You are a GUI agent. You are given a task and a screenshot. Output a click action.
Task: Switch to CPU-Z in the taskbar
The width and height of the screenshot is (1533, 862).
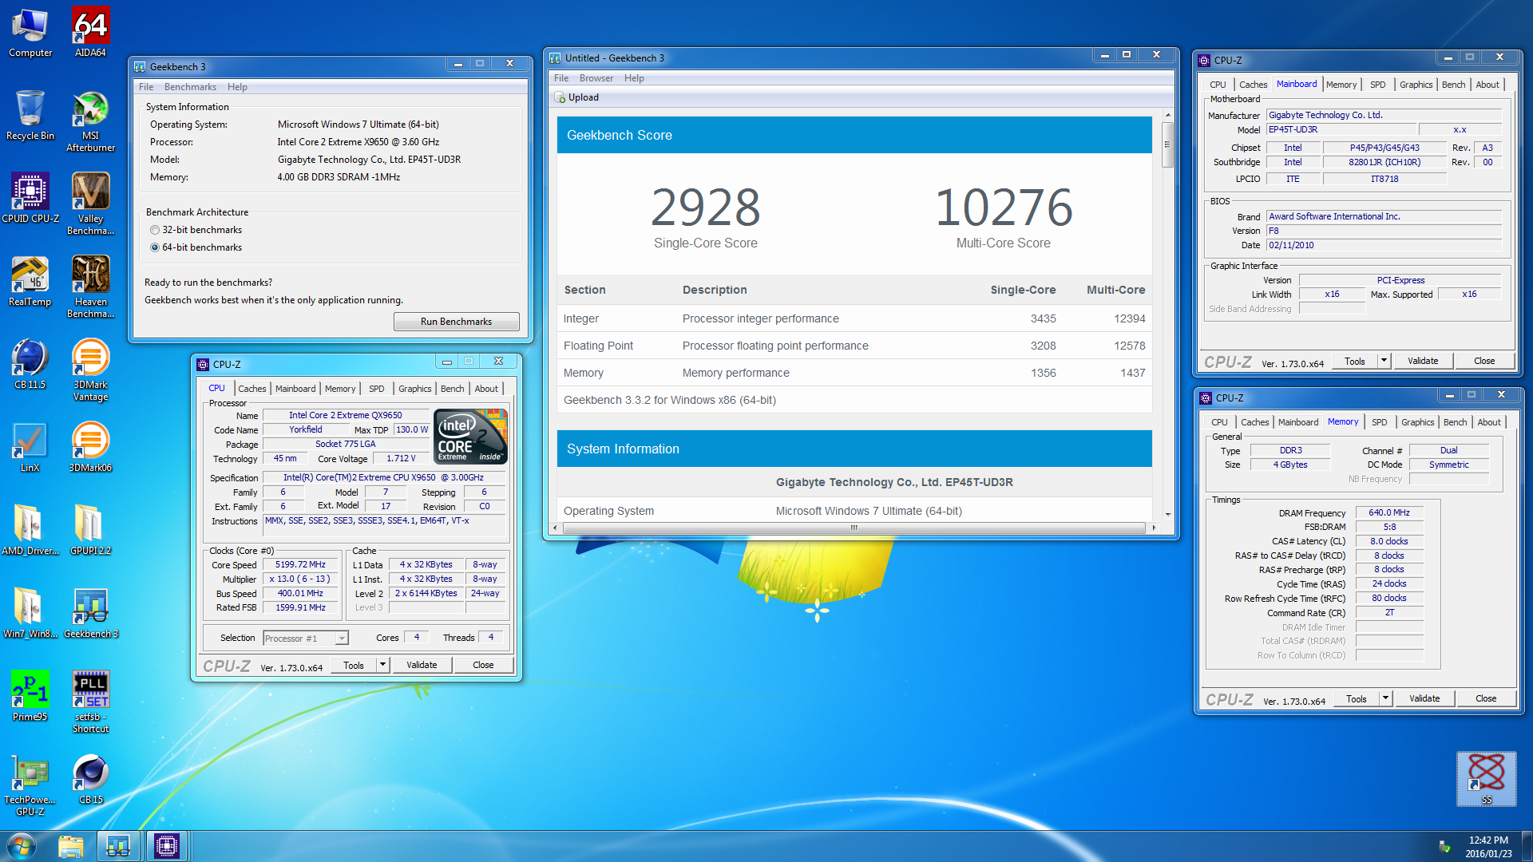(167, 846)
